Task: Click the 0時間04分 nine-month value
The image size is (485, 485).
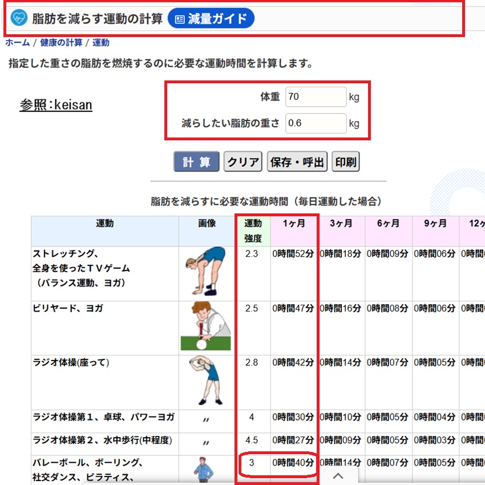Action: point(435,417)
